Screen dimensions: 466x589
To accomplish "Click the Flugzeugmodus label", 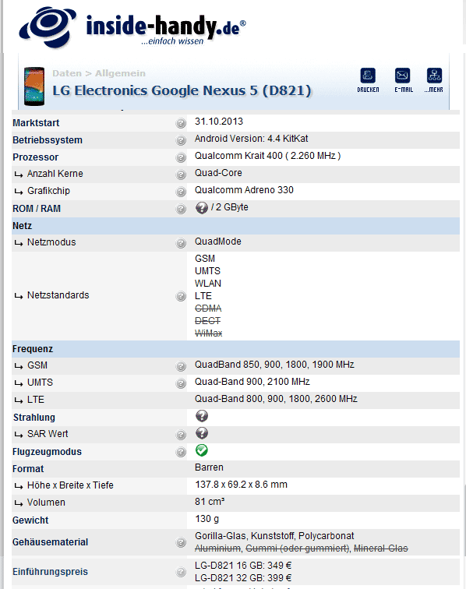I will click(x=47, y=452).
